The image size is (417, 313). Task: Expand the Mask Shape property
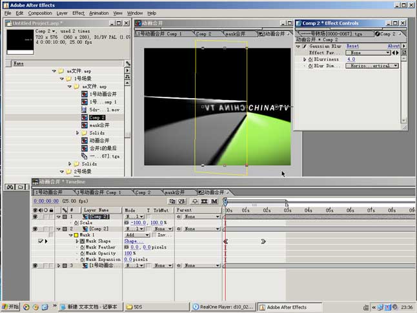[77, 241]
